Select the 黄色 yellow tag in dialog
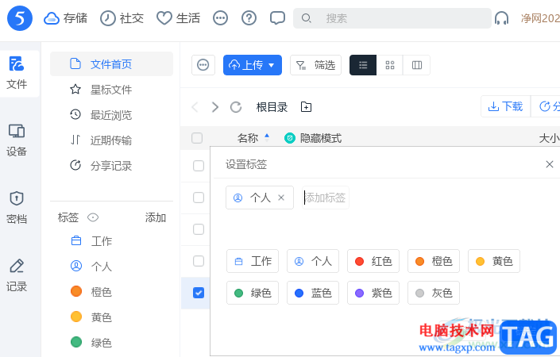This screenshot has height=357, width=560. pyautogui.click(x=494, y=261)
